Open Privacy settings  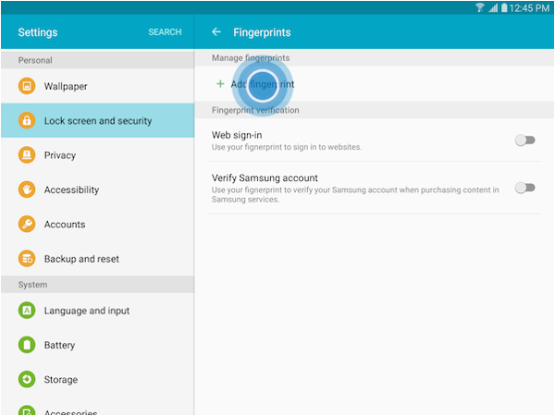tap(97, 155)
